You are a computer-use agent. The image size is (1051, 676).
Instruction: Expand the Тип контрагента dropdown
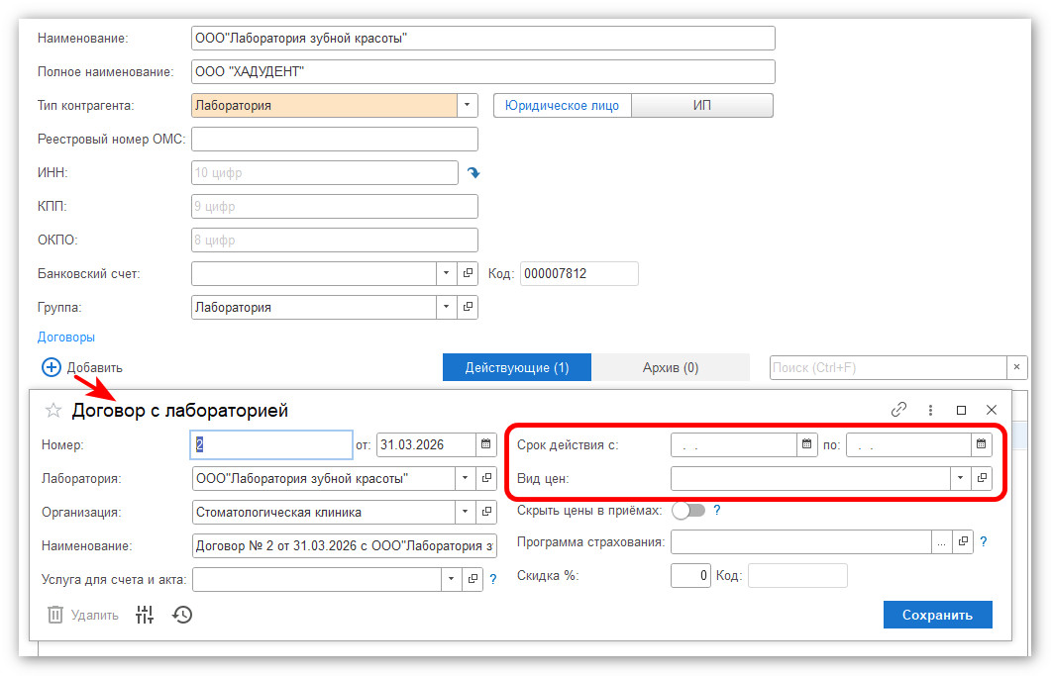click(x=468, y=106)
